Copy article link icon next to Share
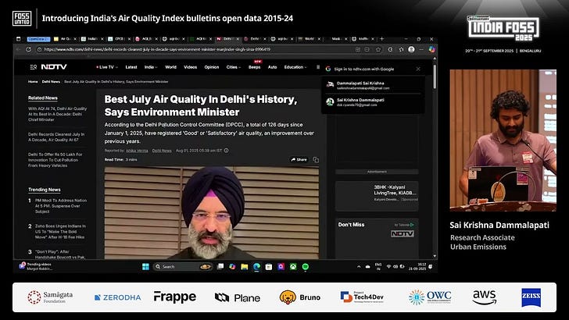Viewport: 569px width, 320px height. click(316, 159)
